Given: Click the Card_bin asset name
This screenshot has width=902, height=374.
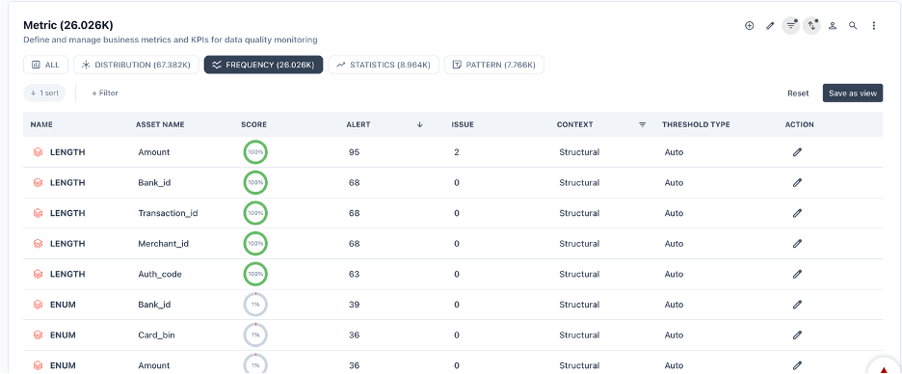Looking at the screenshot, I should click(x=156, y=334).
